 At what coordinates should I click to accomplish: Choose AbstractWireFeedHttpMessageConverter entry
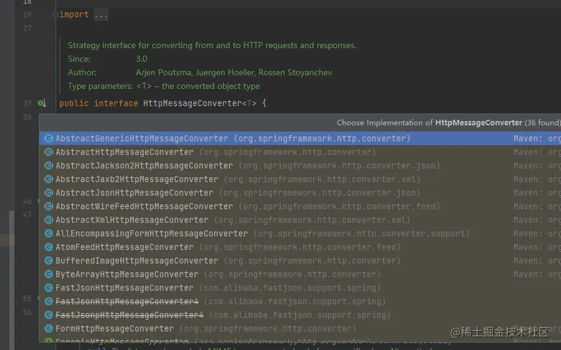300,207
